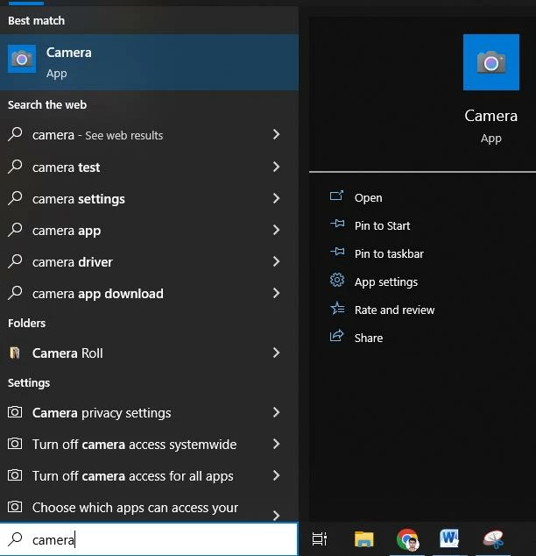Launch File Explorer from the taskbar

[x=363, y=538]
